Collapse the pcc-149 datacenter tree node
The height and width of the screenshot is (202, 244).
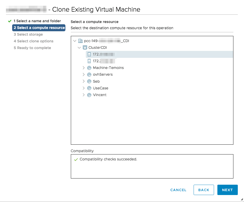75,41
